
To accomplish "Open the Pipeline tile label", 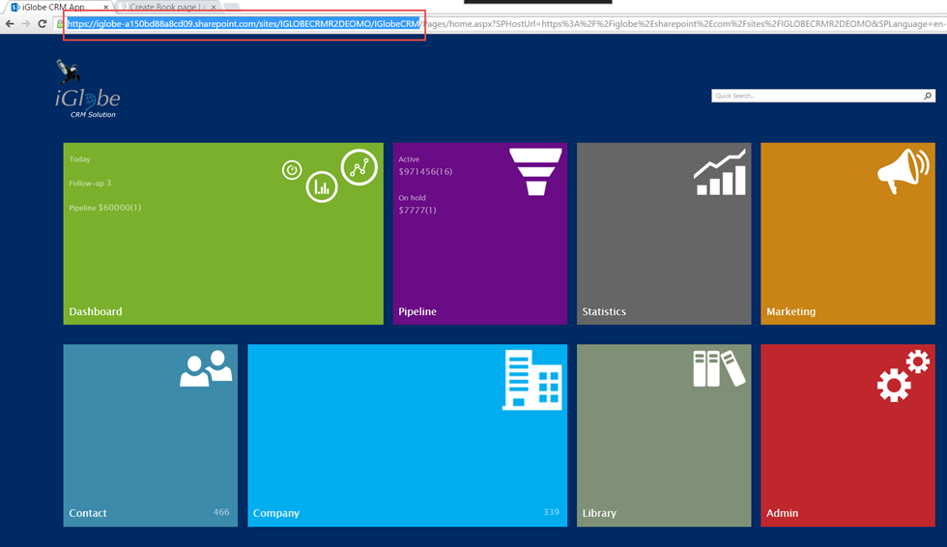I will pos(417,311).
